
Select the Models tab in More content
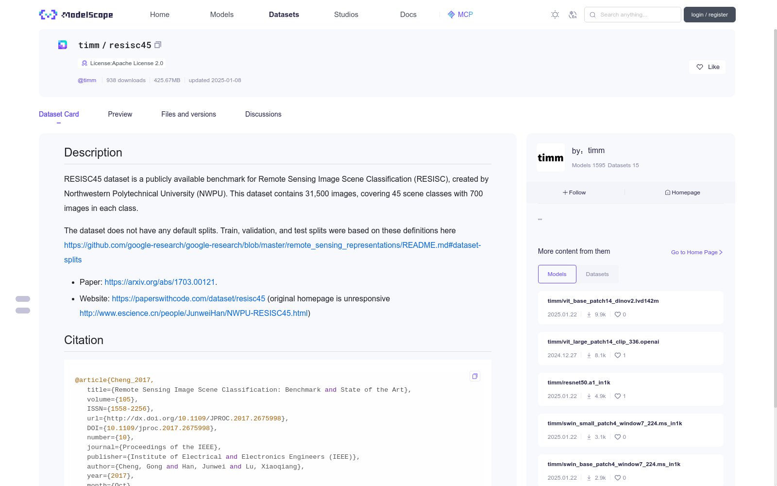[557, 274]
